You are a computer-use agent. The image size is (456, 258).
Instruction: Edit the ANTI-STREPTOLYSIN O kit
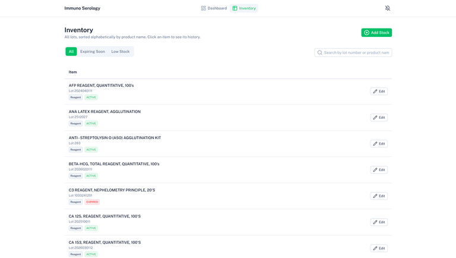coord(379,144)
